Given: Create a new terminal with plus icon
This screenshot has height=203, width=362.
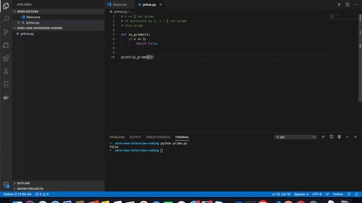Looking at the screenshot, I should coord(323,137).
